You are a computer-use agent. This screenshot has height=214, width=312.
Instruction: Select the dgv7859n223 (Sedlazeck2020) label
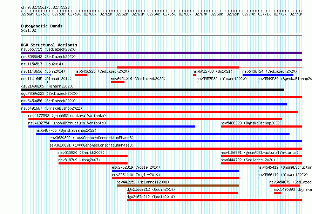point(49,93)
